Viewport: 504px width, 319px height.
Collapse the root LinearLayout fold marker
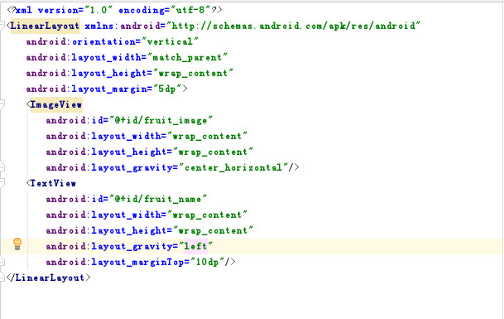pyautogui.click(x=2, y=26)
